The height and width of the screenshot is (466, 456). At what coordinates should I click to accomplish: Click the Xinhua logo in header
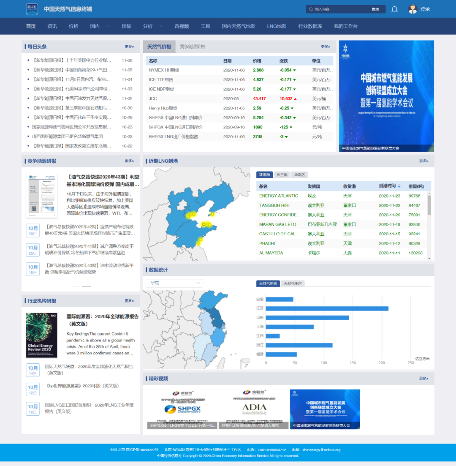(x=32, y=9)
